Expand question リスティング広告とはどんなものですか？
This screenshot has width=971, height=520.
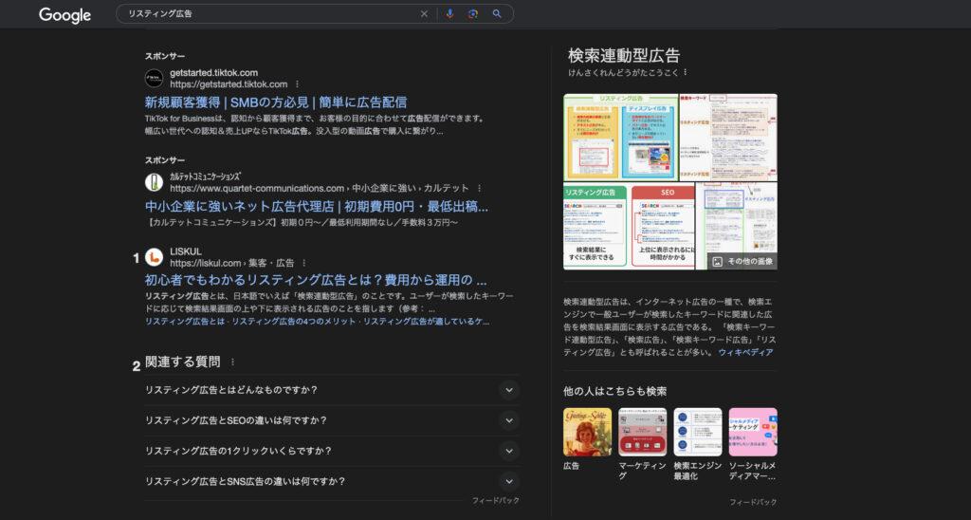click(509, 390)
